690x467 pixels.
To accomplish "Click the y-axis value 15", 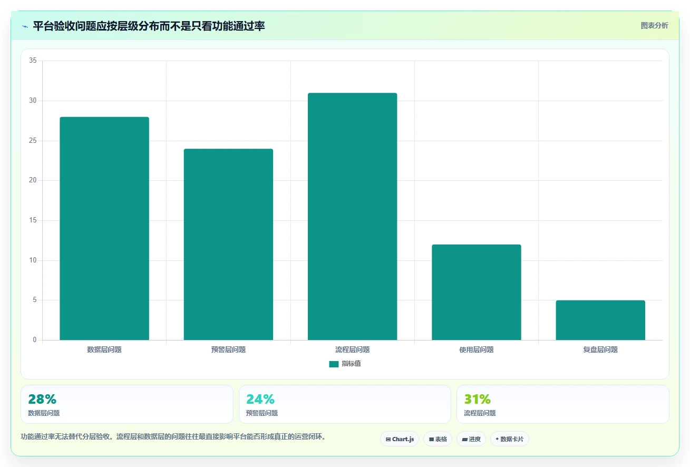I will (33, 220).
